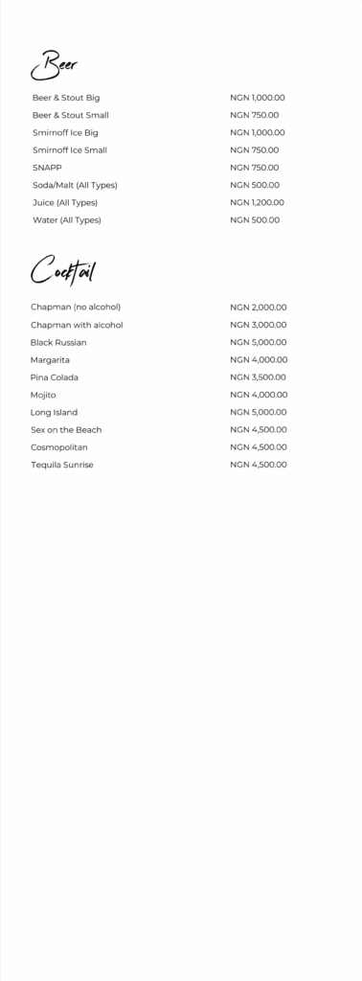Click the Mojito entry
362x981 pixels.
coord(43,395)
